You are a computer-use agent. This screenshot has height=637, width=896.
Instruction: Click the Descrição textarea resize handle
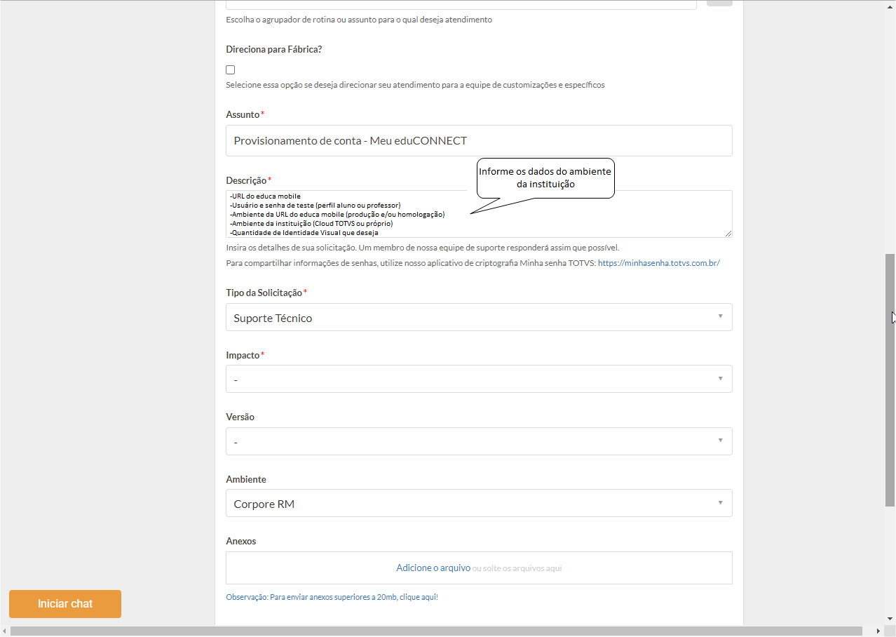[728, 234]
